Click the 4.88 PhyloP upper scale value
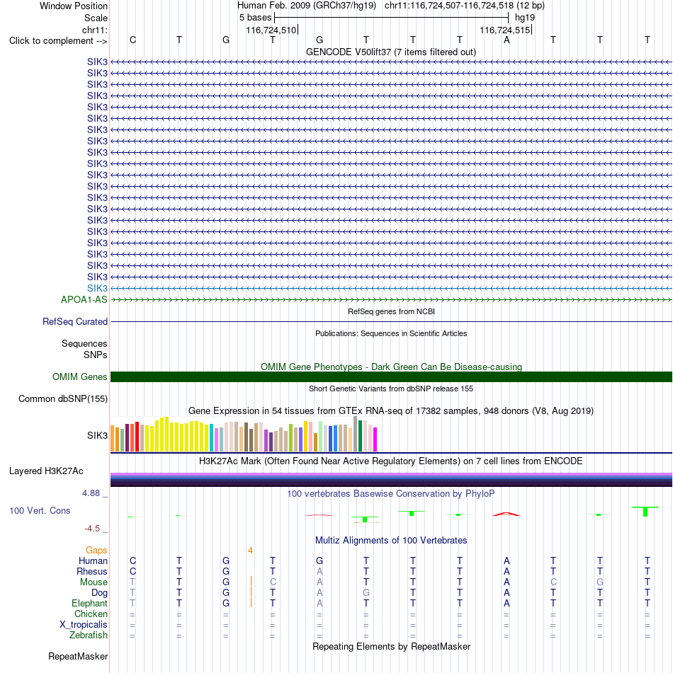Screen dimensions: 673x673 [x=91, y=493]
